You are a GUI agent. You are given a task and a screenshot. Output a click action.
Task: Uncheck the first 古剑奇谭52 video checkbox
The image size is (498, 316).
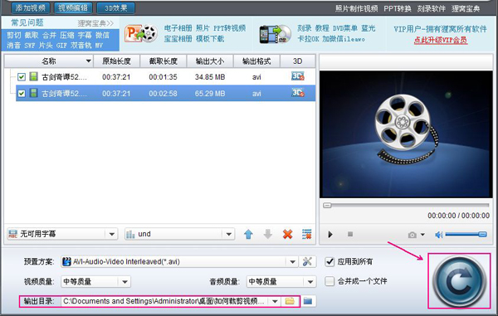click(x=22, y=77)
